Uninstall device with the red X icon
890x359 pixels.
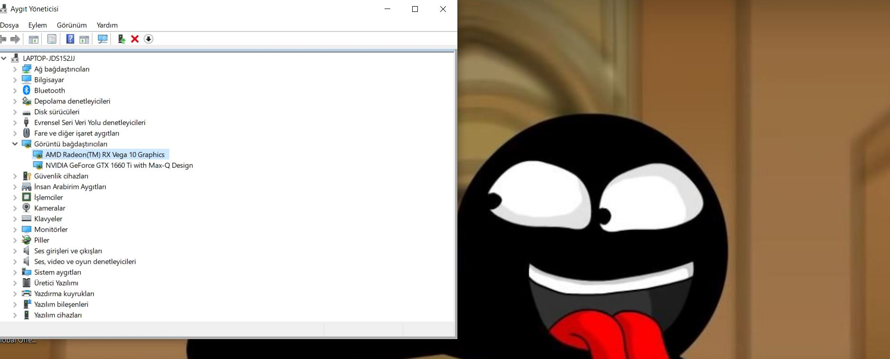(135, 39)
